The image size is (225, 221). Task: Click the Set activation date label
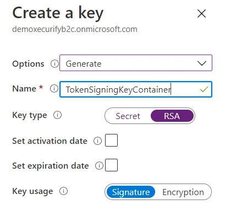click(x=50, y=141)
